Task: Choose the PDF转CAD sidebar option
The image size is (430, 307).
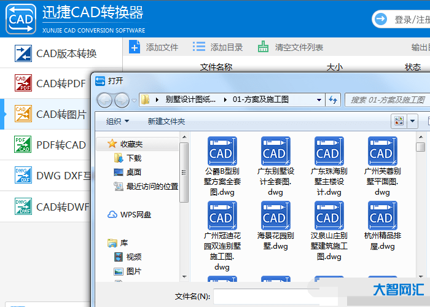Action: tap(23, 145)
